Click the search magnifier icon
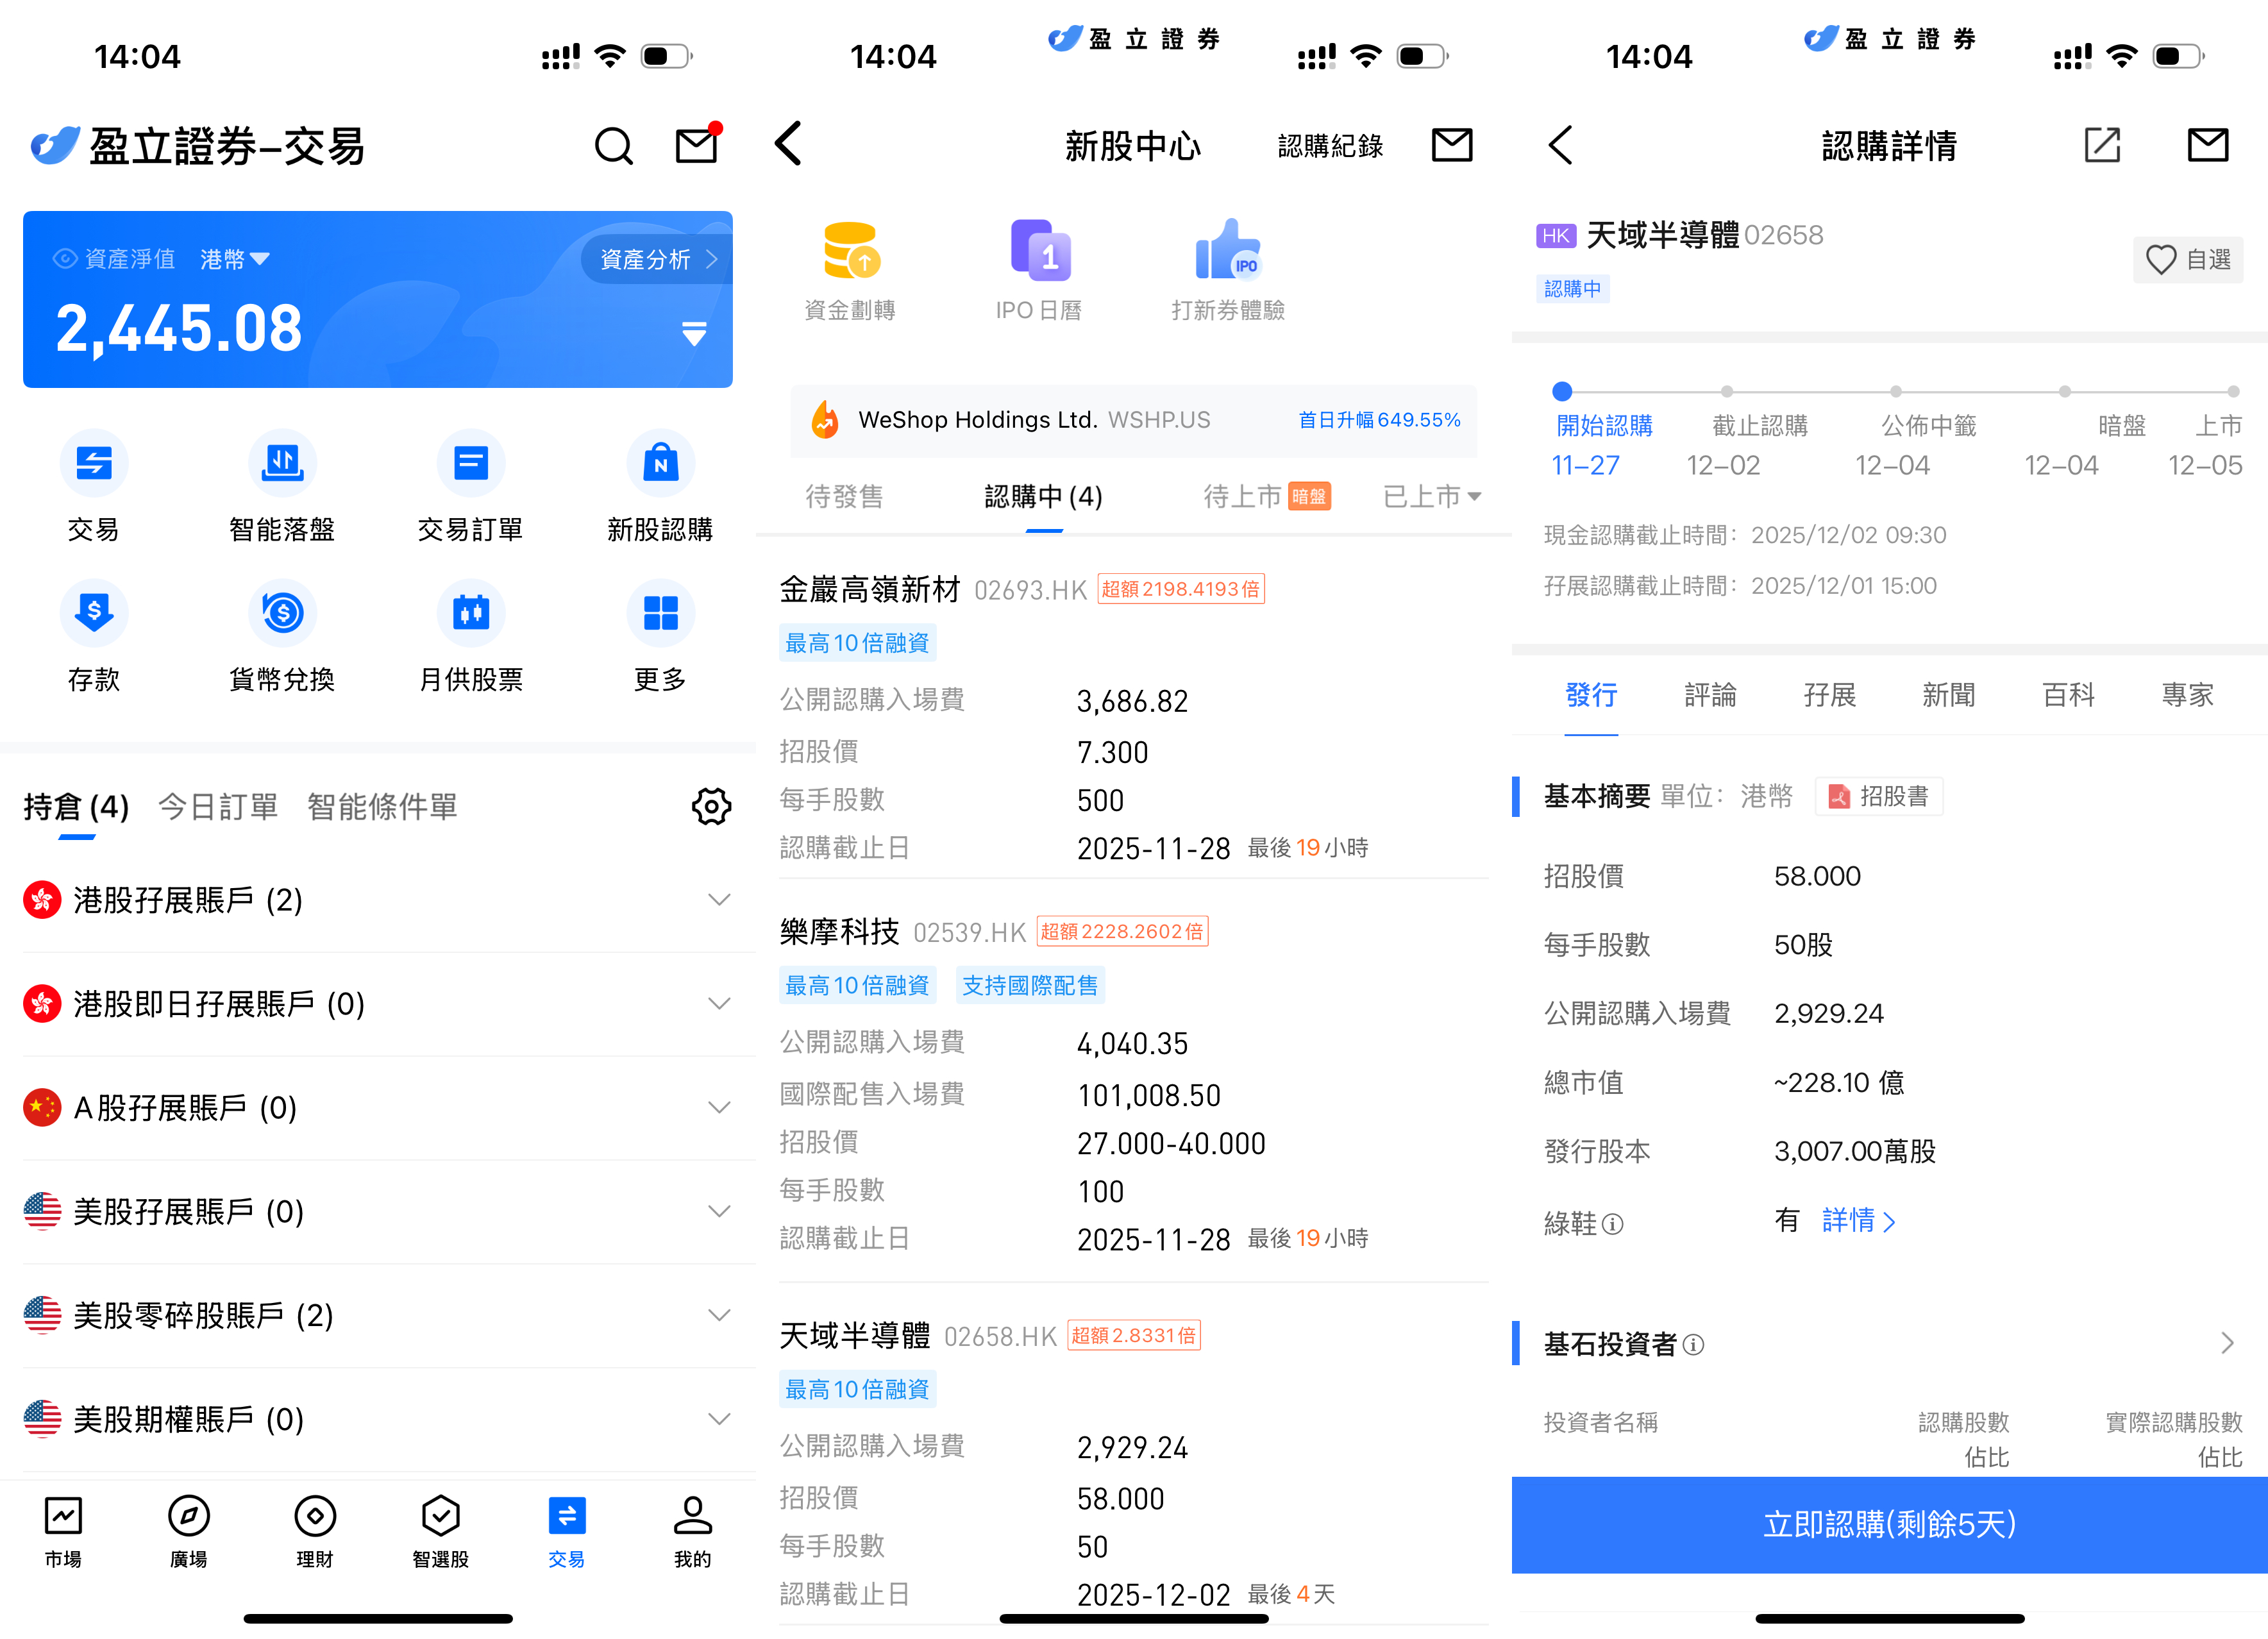The height and width of the screenshot is (1639, 2268). point(613,147)
